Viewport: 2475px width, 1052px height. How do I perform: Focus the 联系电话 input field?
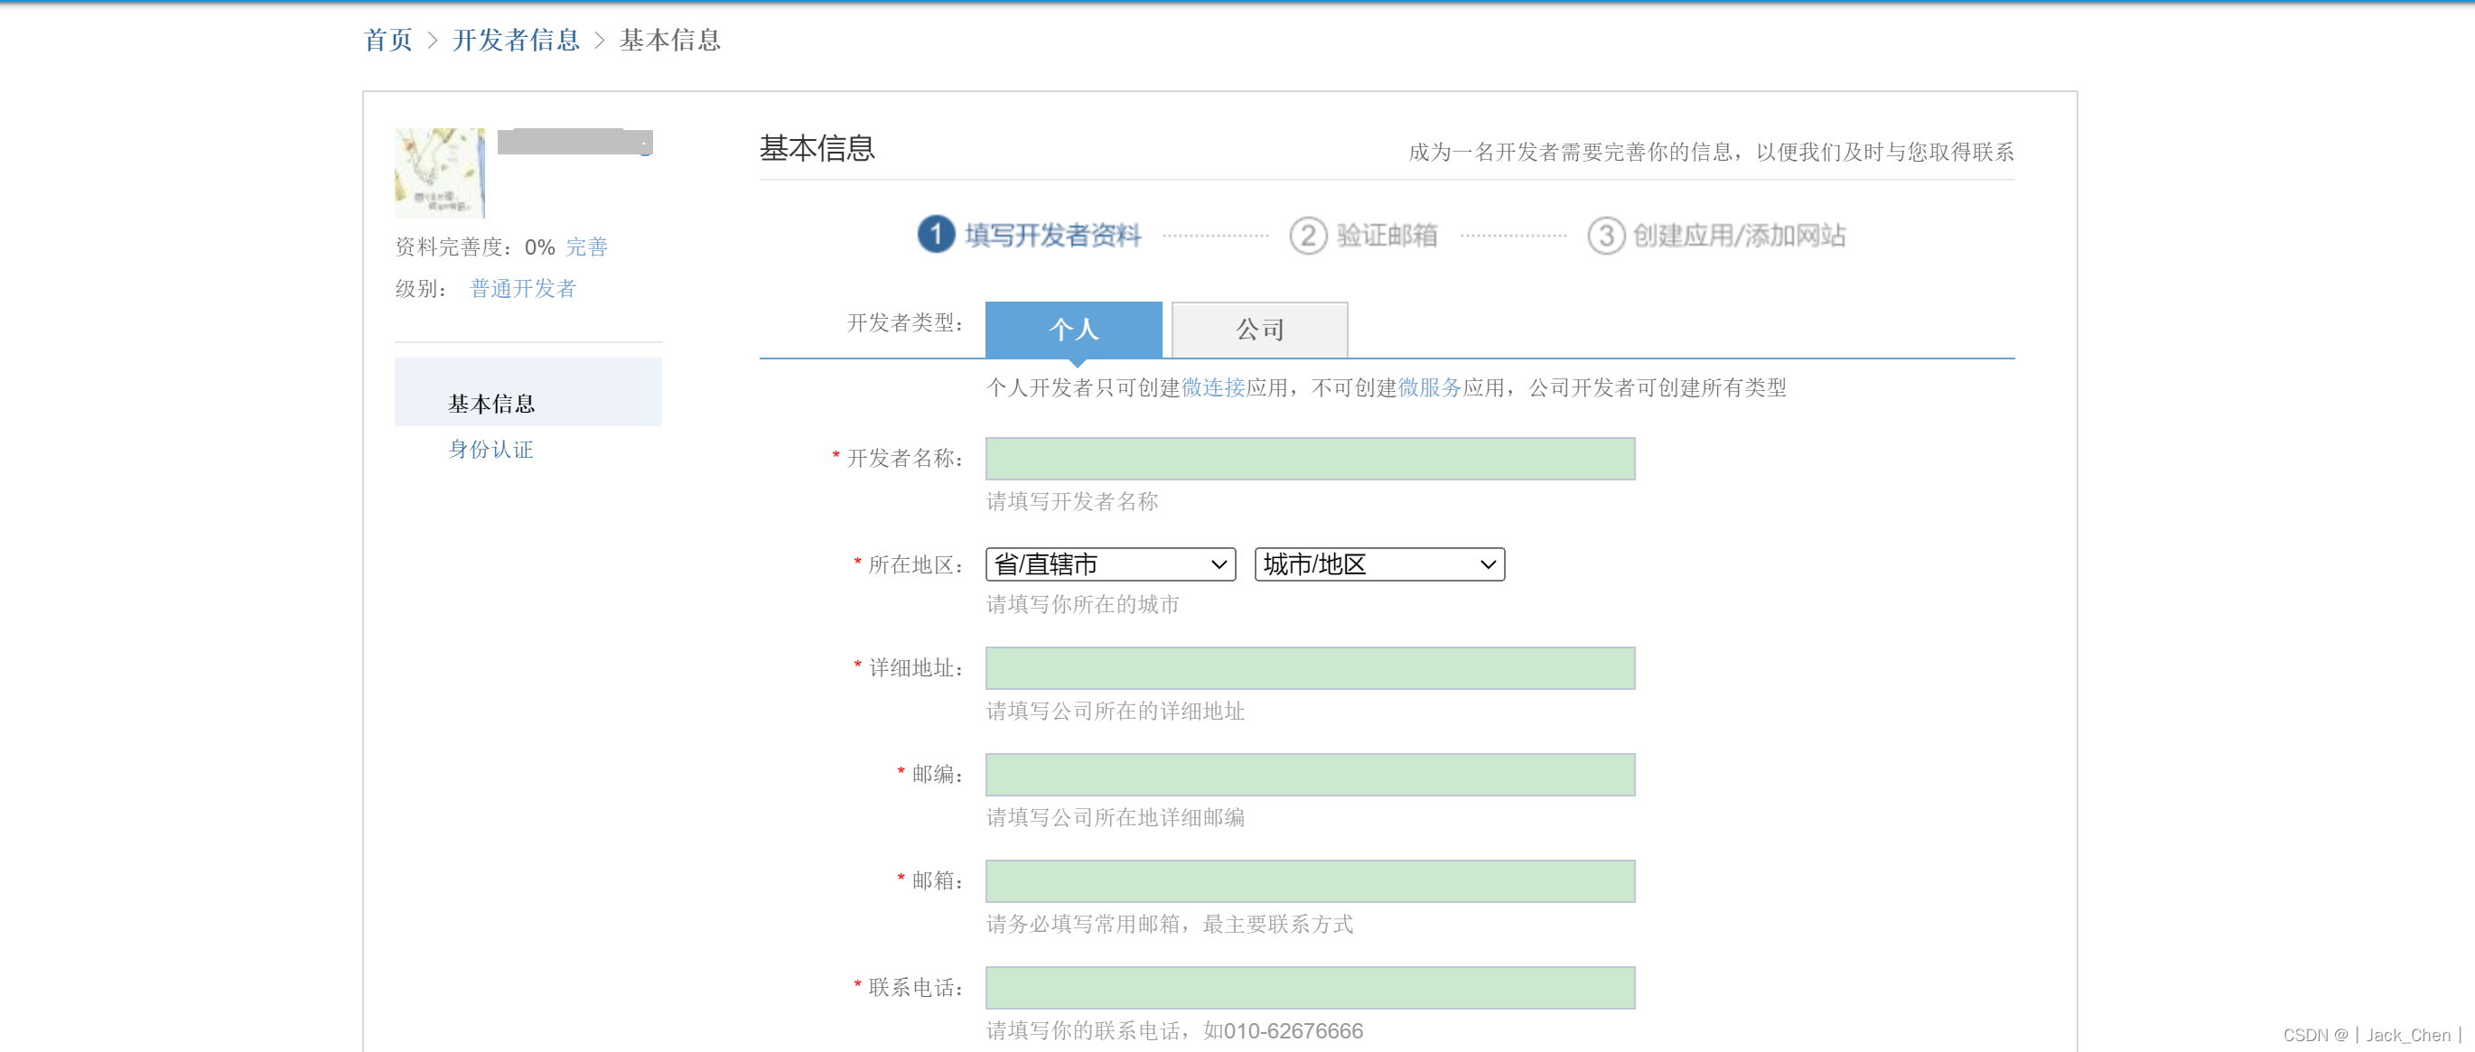1310,988
